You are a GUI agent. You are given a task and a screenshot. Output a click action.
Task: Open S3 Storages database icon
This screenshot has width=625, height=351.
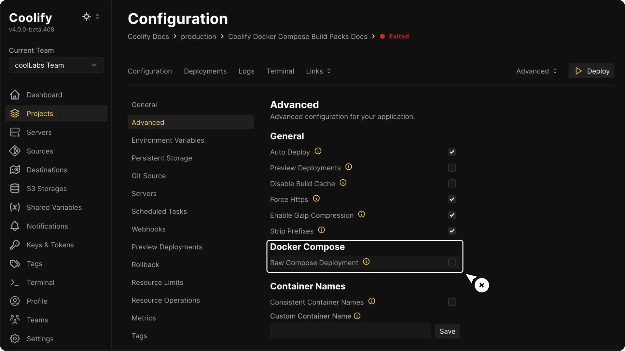(x=15, y=188)
